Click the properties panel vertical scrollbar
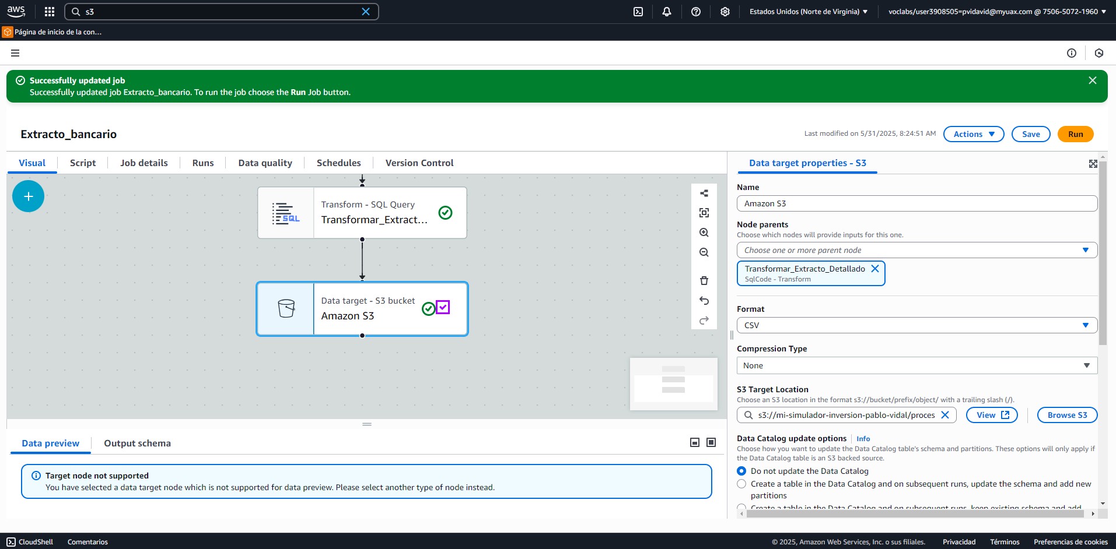Viewport: 1116px width, 549px height. pos(1103,254)
